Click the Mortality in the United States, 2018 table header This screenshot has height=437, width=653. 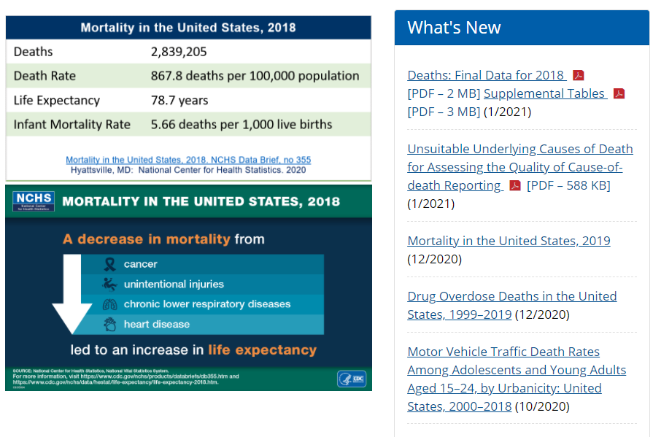pyautogui.click(x=188, y=28)
